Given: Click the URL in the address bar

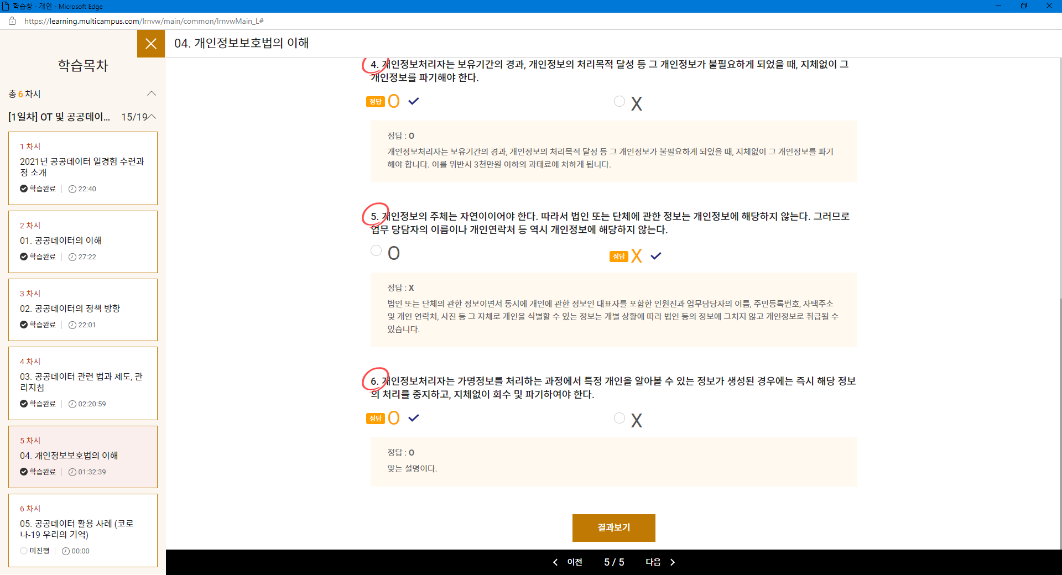Looking at the screenshot, I should (144, 21).
